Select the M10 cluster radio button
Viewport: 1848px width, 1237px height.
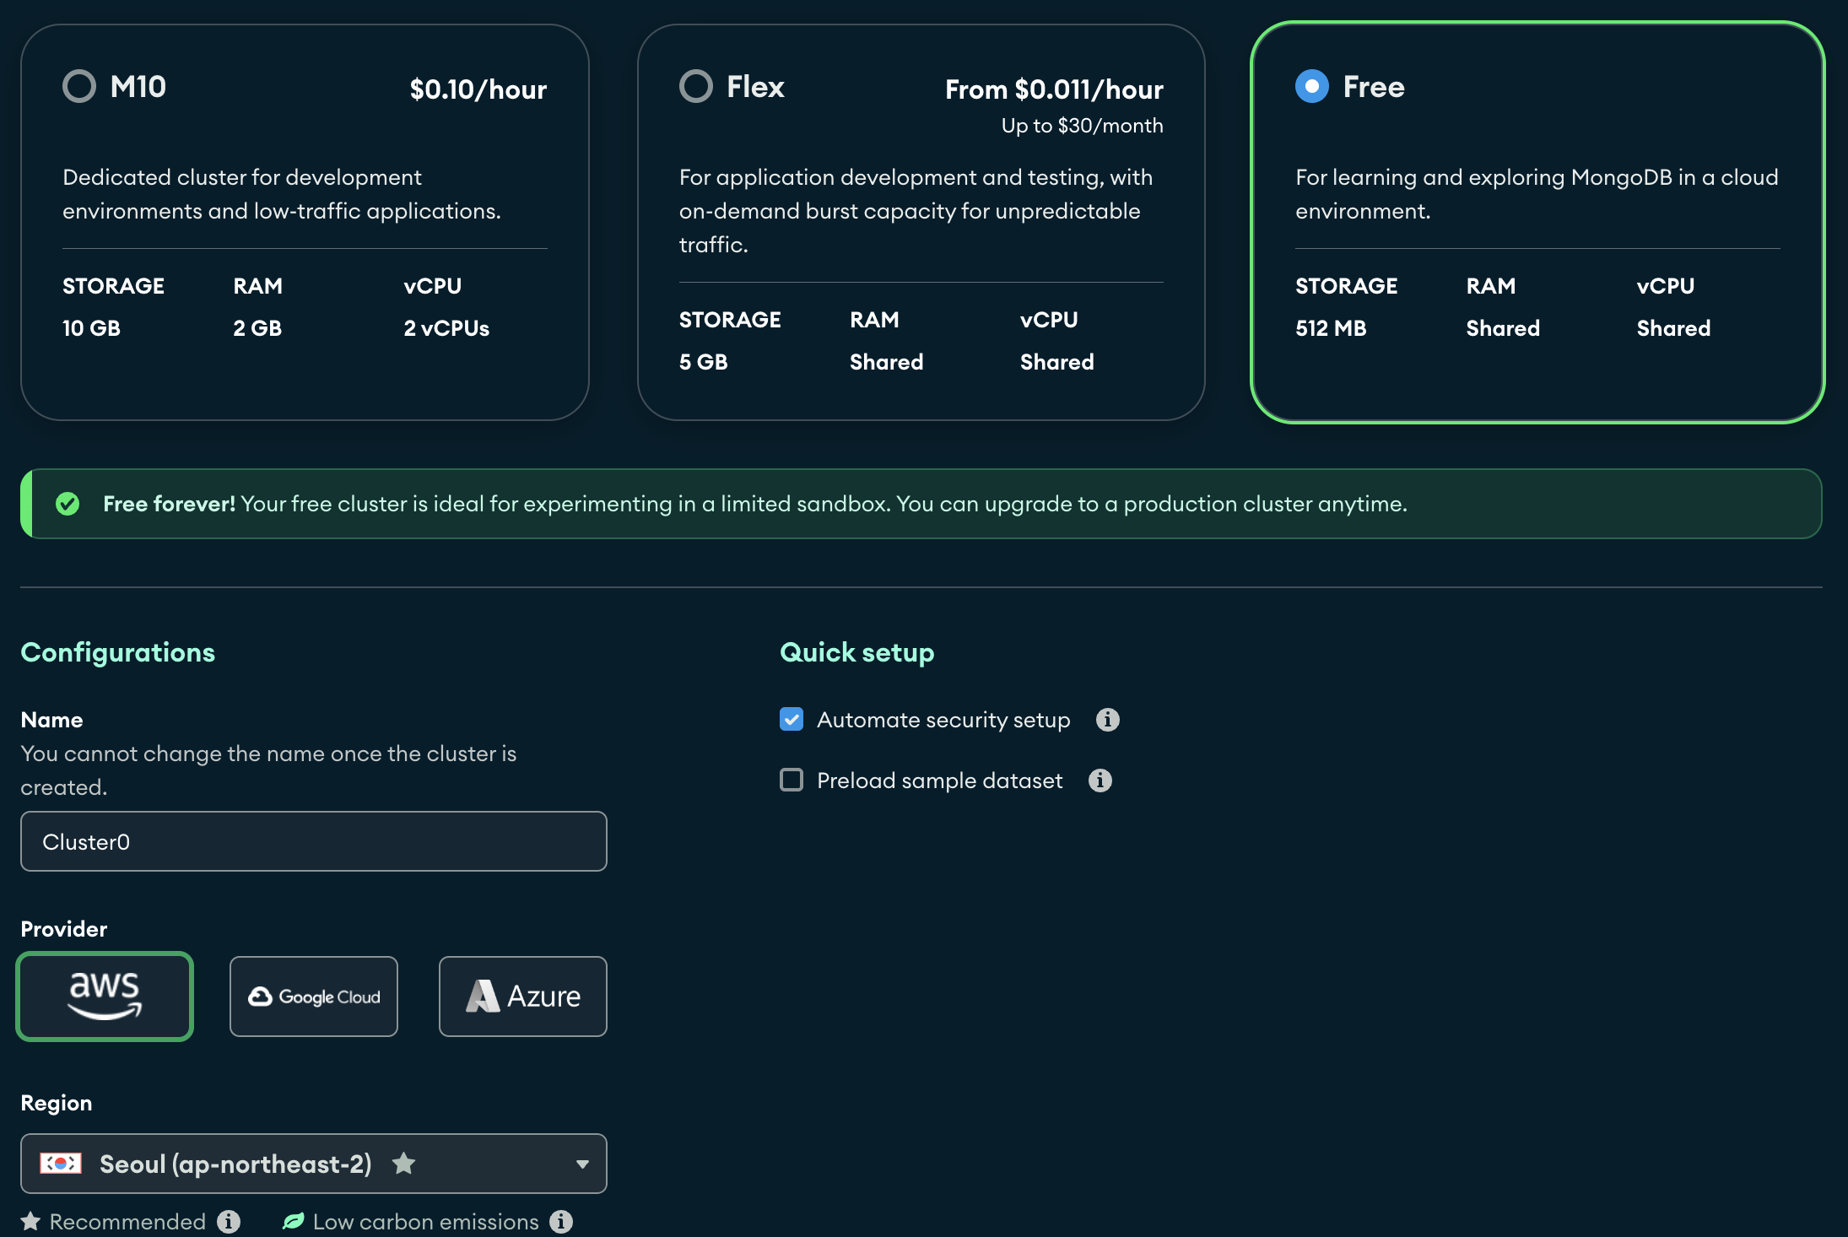tap(79, 86)
